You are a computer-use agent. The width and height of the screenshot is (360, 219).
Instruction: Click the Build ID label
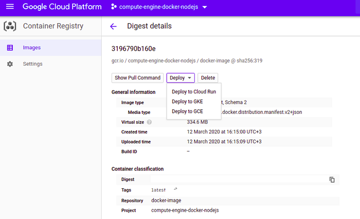click(x=129, y=152)
